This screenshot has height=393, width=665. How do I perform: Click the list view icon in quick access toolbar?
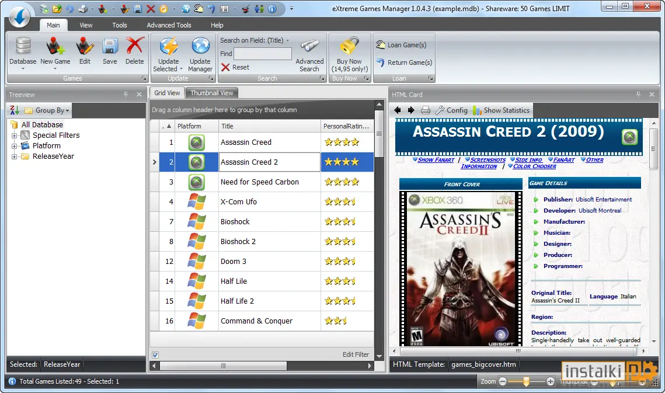225,9
